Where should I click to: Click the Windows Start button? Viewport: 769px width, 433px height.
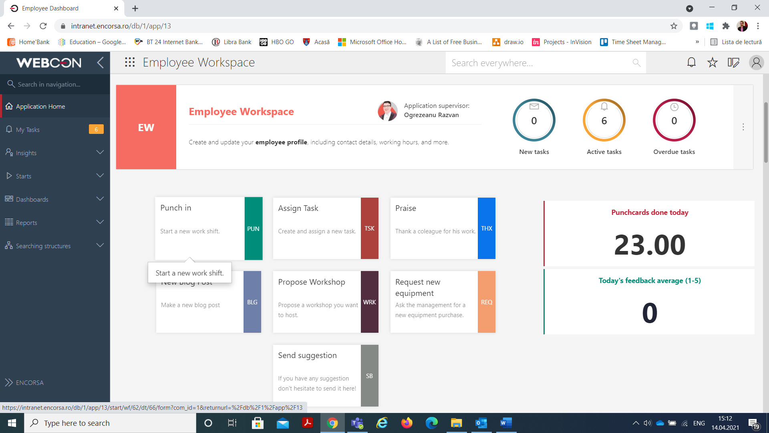pyautogui.click(x=12, y=423)
